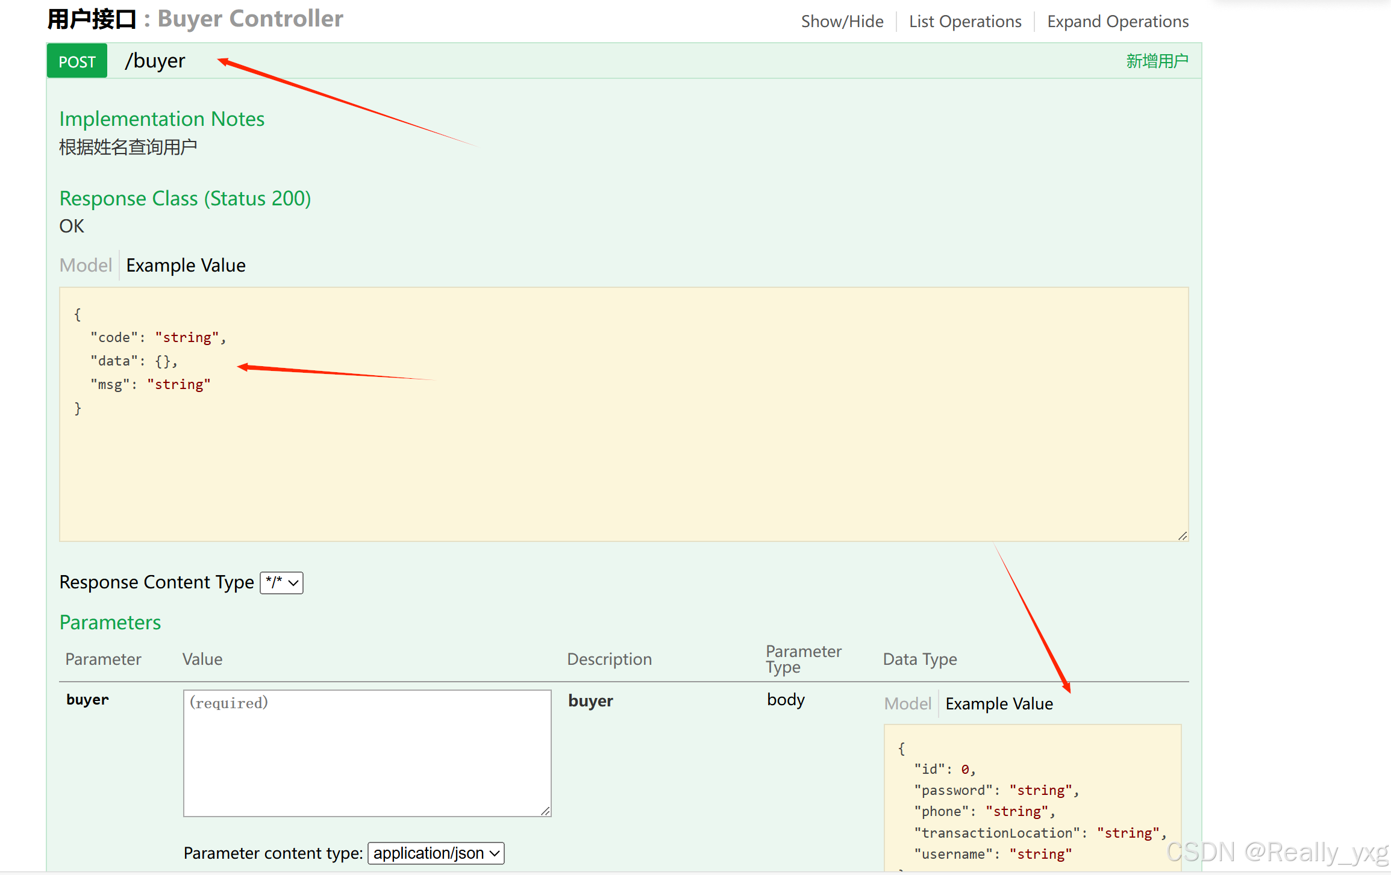Image resolution: width=1391 pixels, height=875 pixels.
Task: Collapse the /buyer endpoint panel
Action: coord(155,60)
